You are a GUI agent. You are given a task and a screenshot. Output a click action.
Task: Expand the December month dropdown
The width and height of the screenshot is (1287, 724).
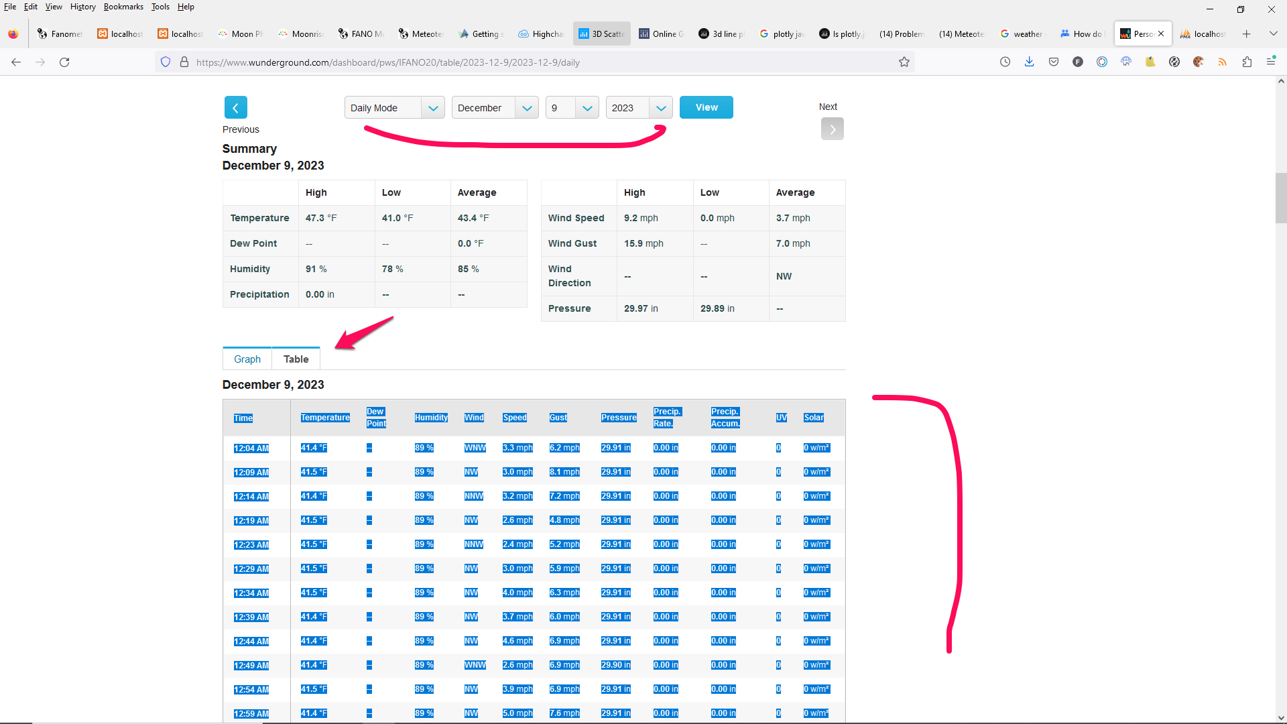point(495,108)
